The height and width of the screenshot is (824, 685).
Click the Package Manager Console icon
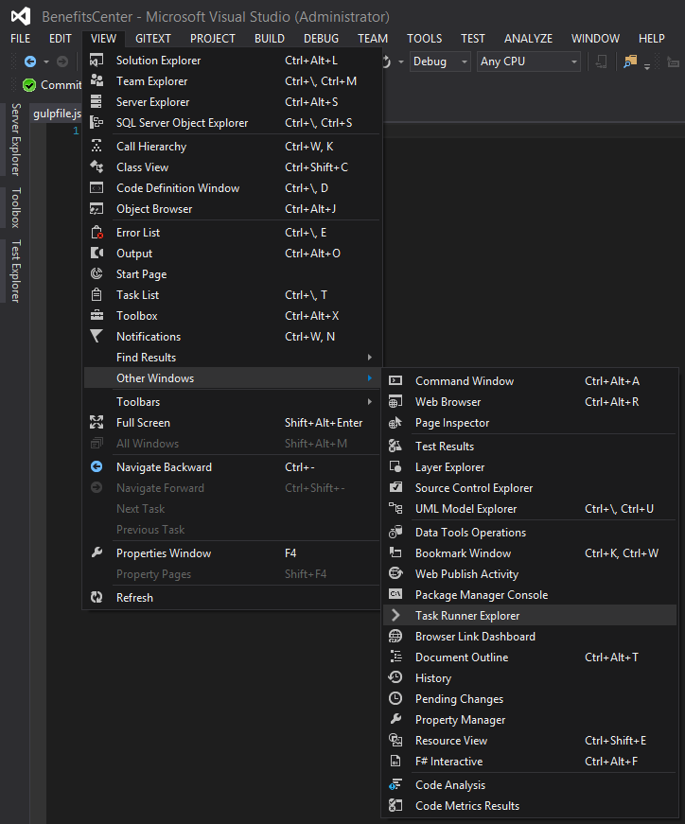pos(395,594)
